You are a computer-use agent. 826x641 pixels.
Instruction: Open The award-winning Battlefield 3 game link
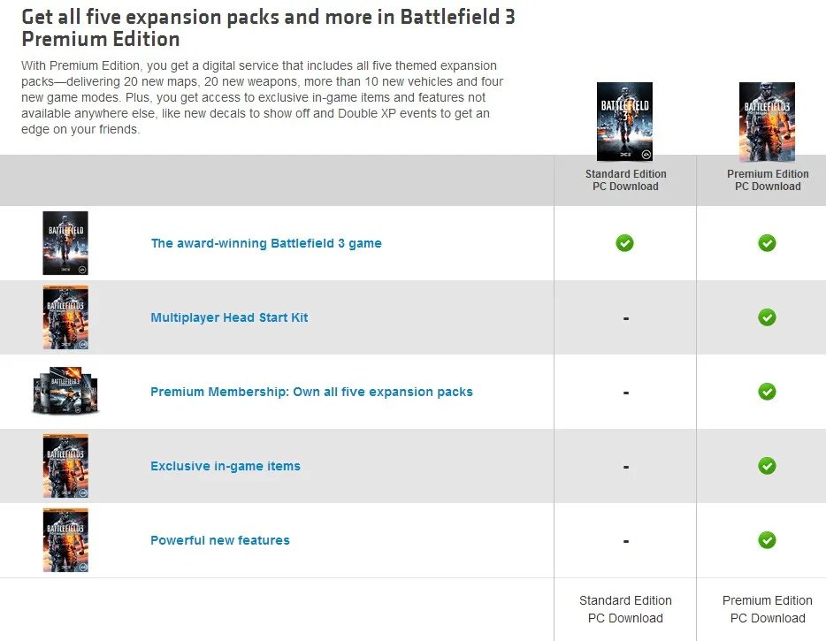tap(266, 243)
